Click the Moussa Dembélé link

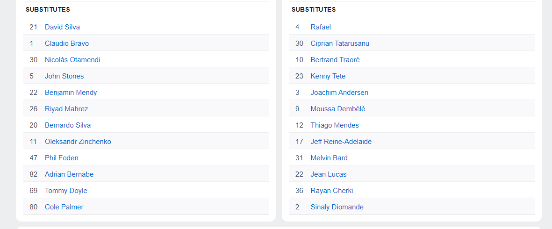(x=338, y=109)
